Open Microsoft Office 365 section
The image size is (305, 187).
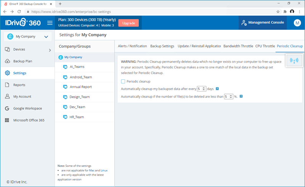coord(29,120)
